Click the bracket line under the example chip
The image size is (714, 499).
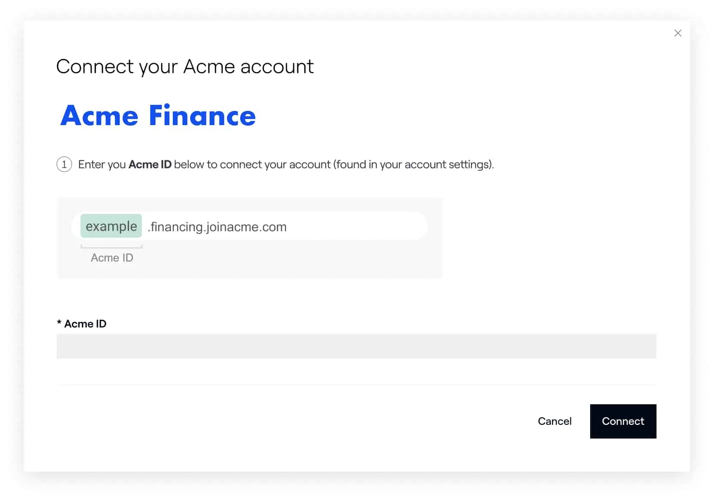[x=111, y=247]
